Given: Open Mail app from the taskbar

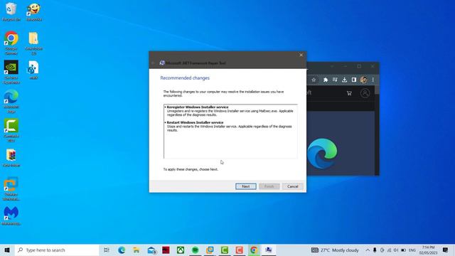Looking at the screenshot, I should [151, 250].
